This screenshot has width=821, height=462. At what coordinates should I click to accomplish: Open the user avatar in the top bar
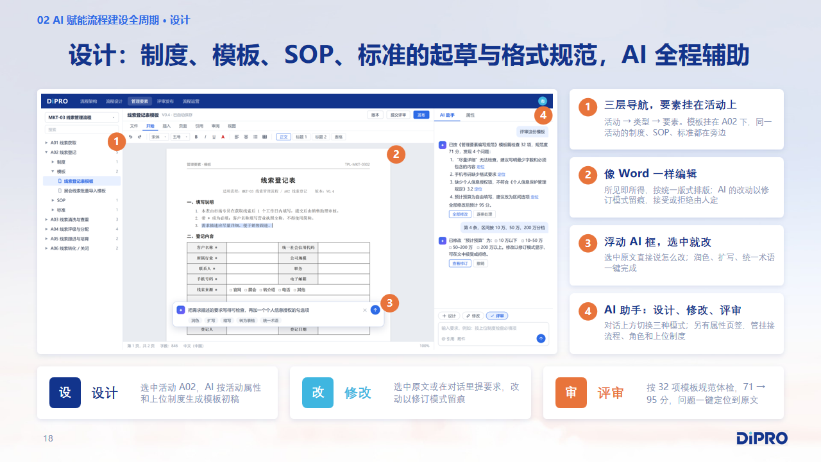542,101
